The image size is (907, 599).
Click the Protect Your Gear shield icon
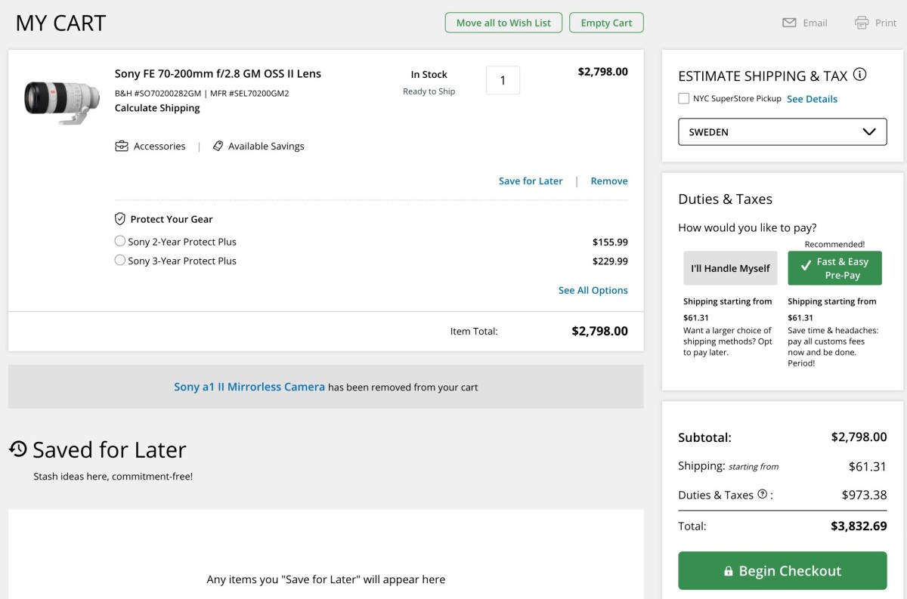click(119, 218)
